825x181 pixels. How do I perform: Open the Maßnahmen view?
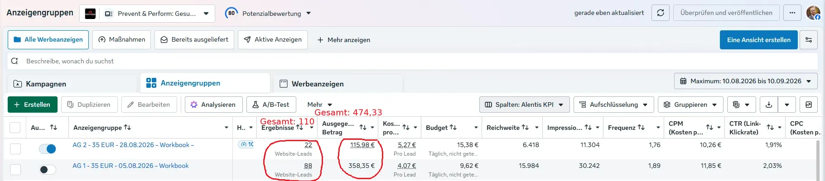(122, 40)
